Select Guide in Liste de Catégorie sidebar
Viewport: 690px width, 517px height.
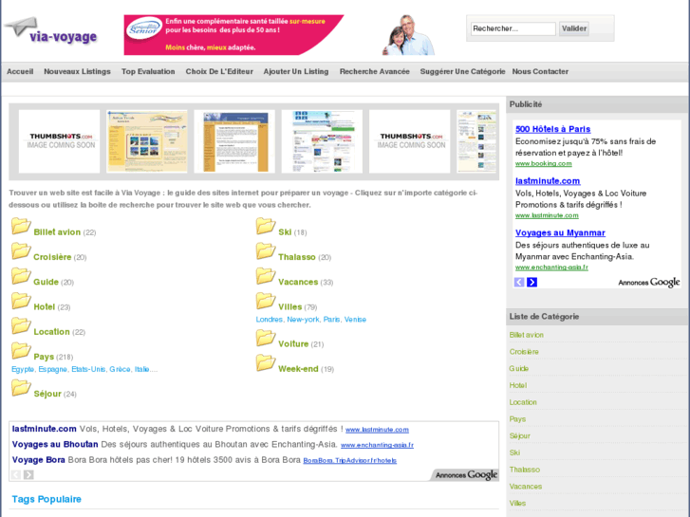[x=519, y=369]
